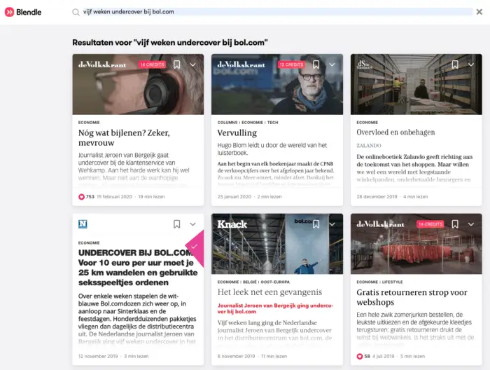Click the COLUMNS tag on 'Vervulling' card
This screenshot has height=370, width=490.
coord(227,123)
